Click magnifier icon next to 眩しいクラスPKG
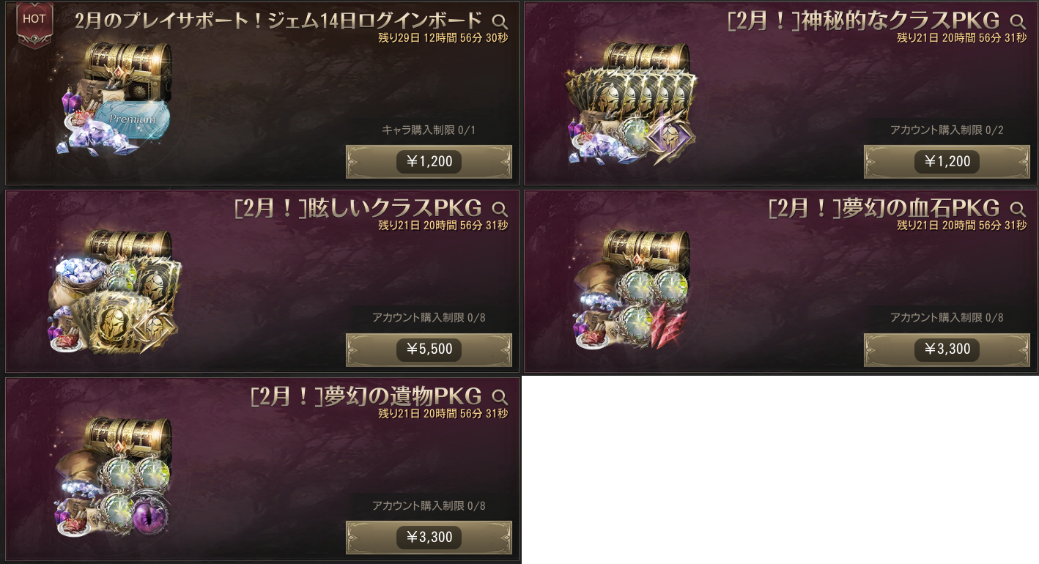 500,209
